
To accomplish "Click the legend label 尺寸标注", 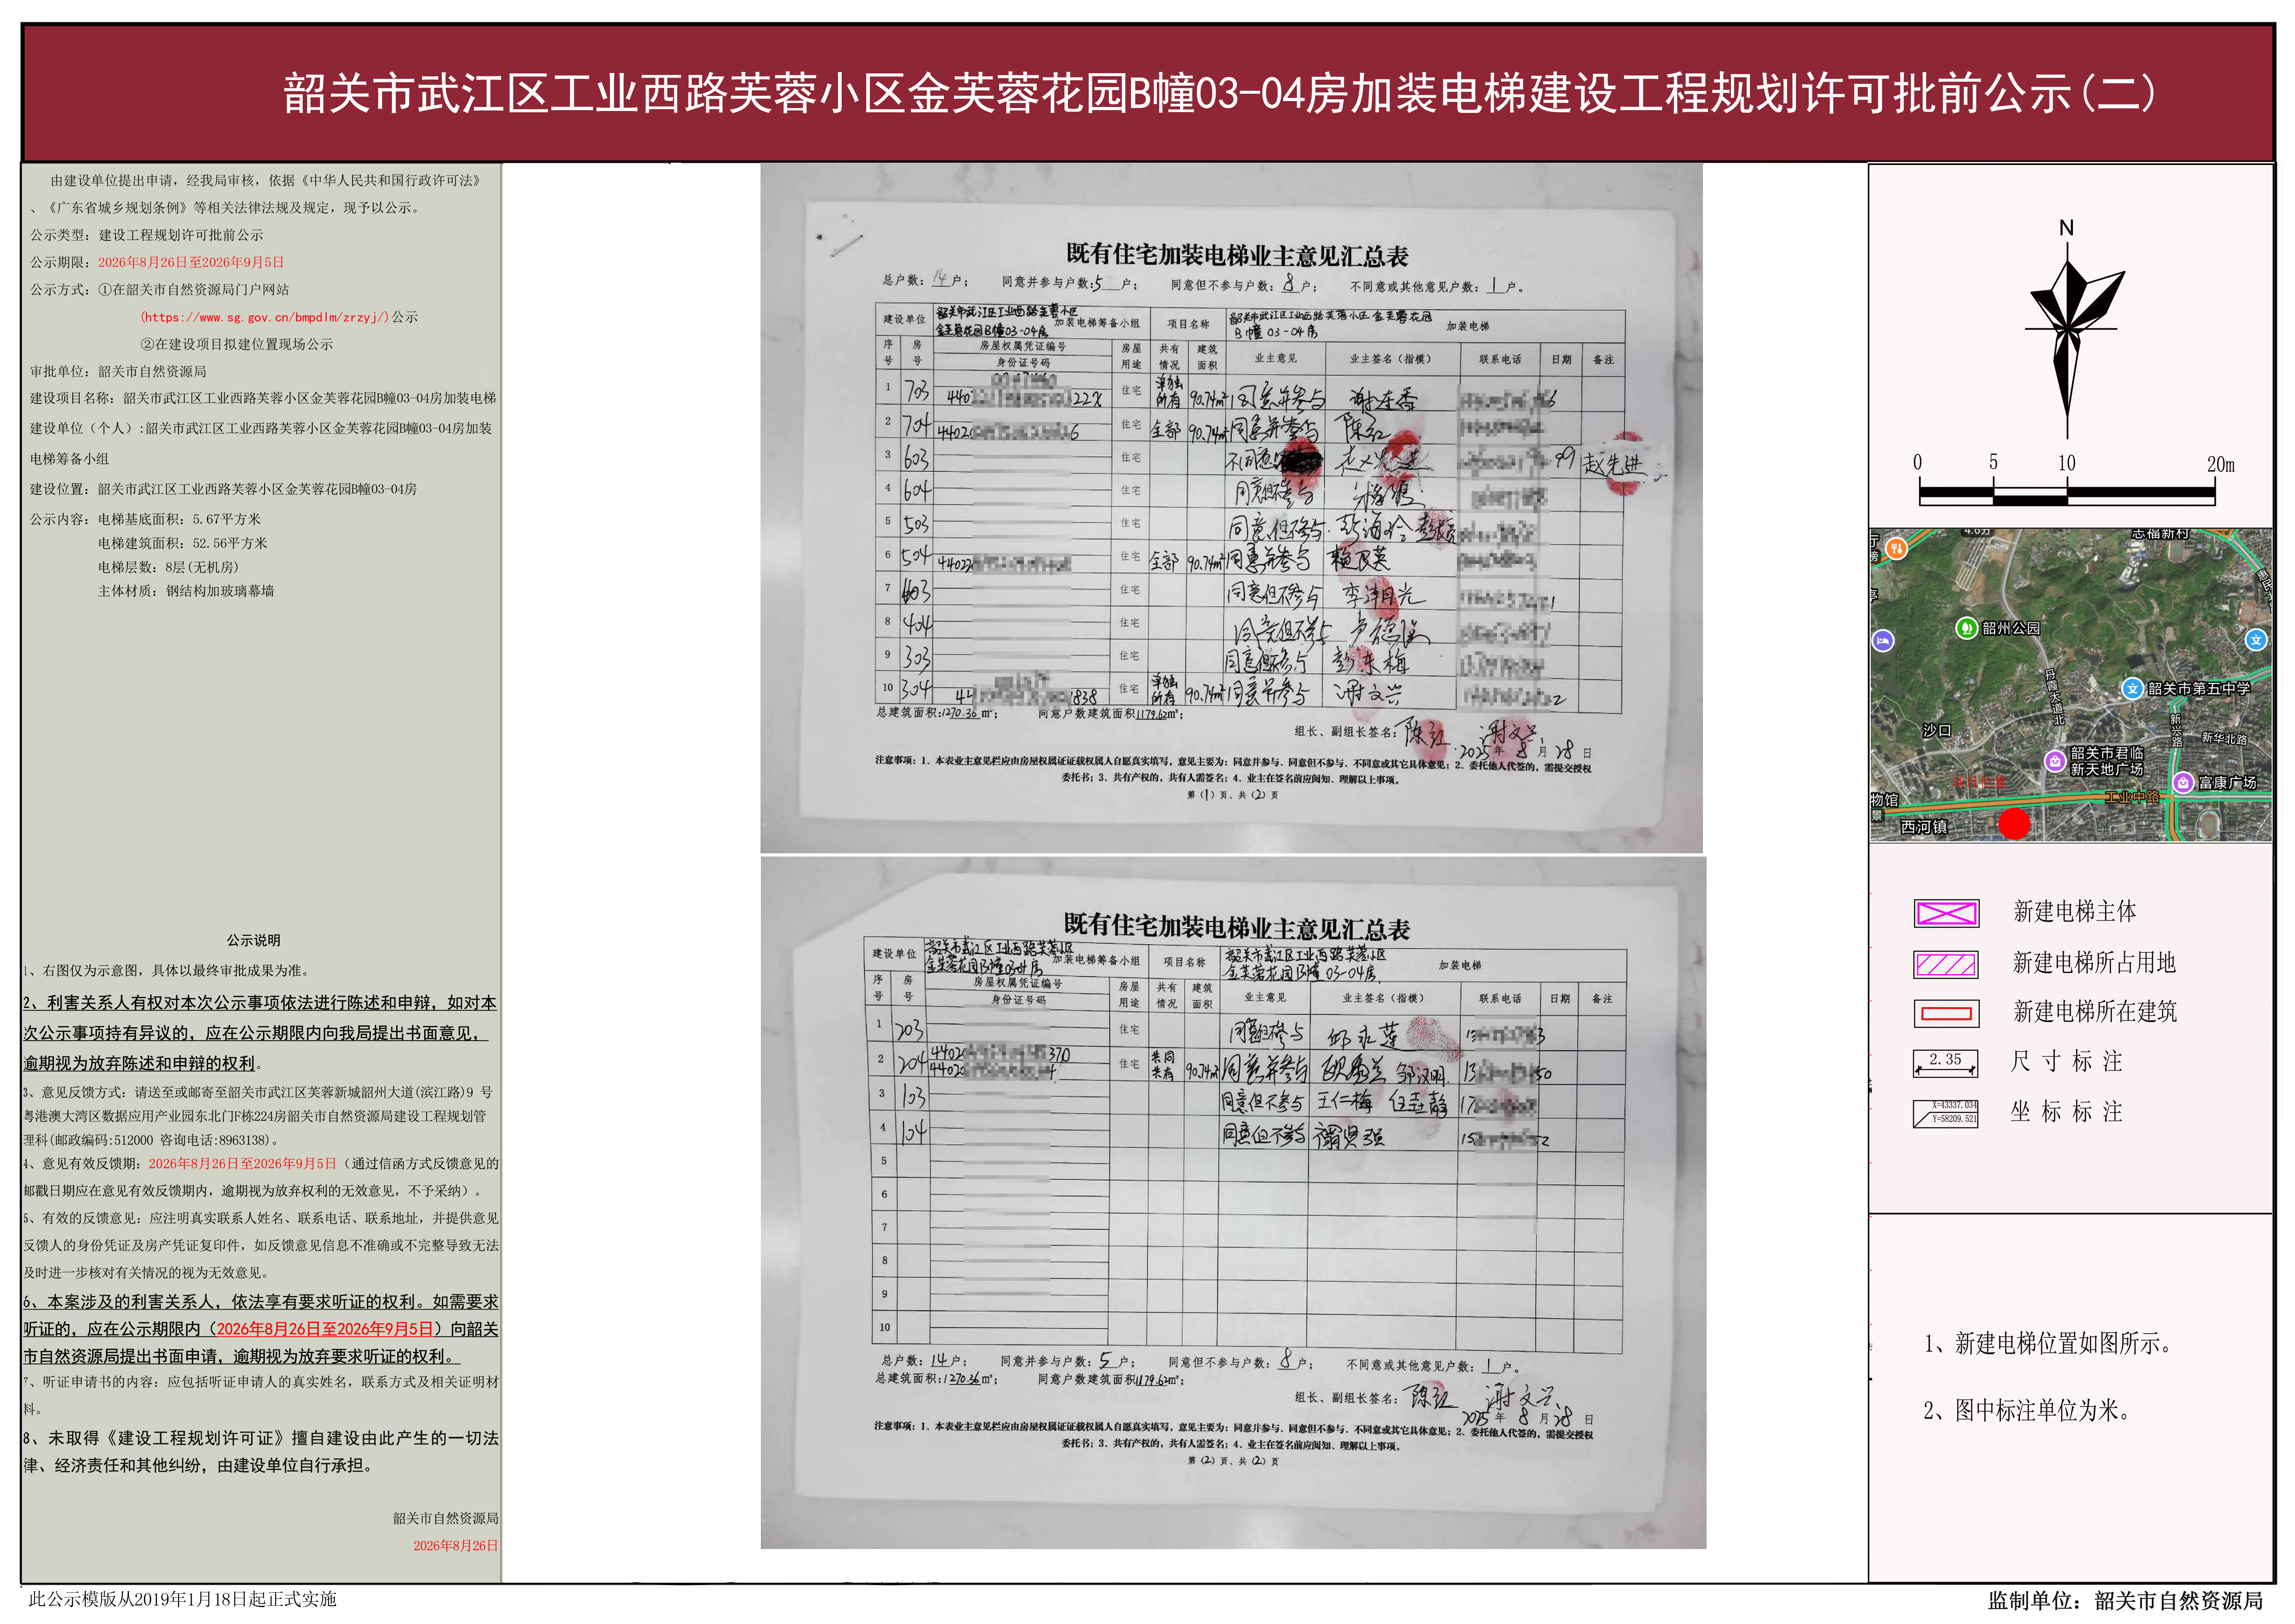I will tap(2066, 1062).
